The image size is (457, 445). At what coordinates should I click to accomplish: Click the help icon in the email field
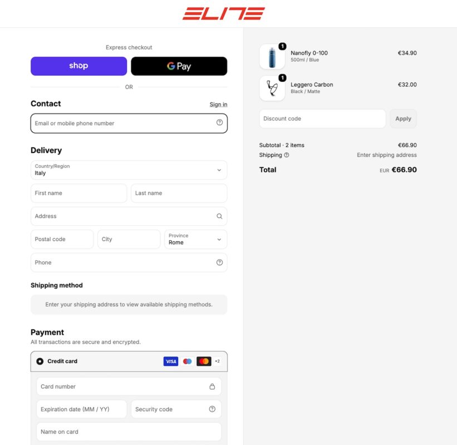click(219, 122)
